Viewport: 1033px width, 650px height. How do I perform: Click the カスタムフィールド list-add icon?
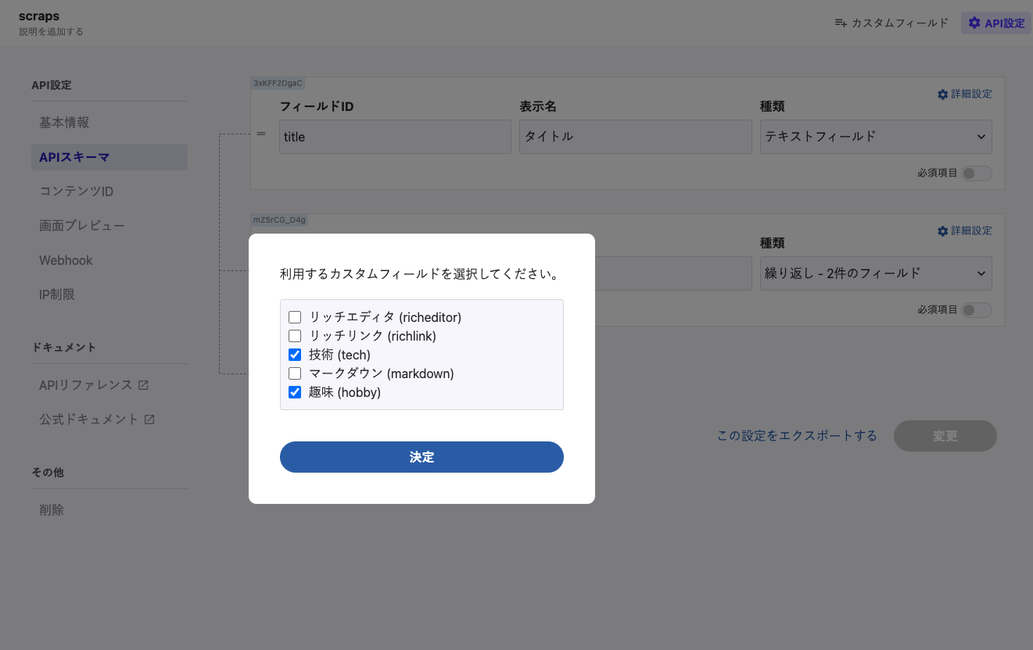(x=841, y=23)
